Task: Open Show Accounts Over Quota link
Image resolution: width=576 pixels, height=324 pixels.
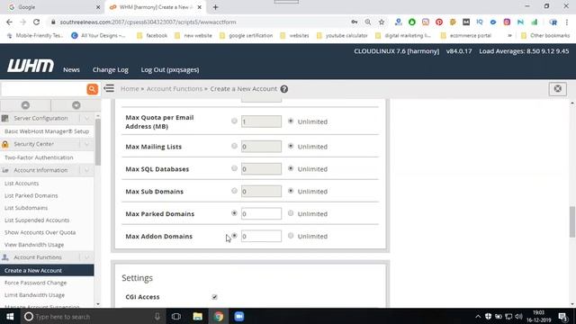Action: click(x=40, y=232)
